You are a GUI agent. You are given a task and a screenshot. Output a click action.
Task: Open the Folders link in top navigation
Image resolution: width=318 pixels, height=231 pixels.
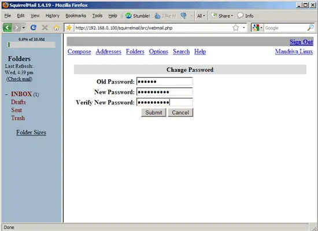point(135,52)
